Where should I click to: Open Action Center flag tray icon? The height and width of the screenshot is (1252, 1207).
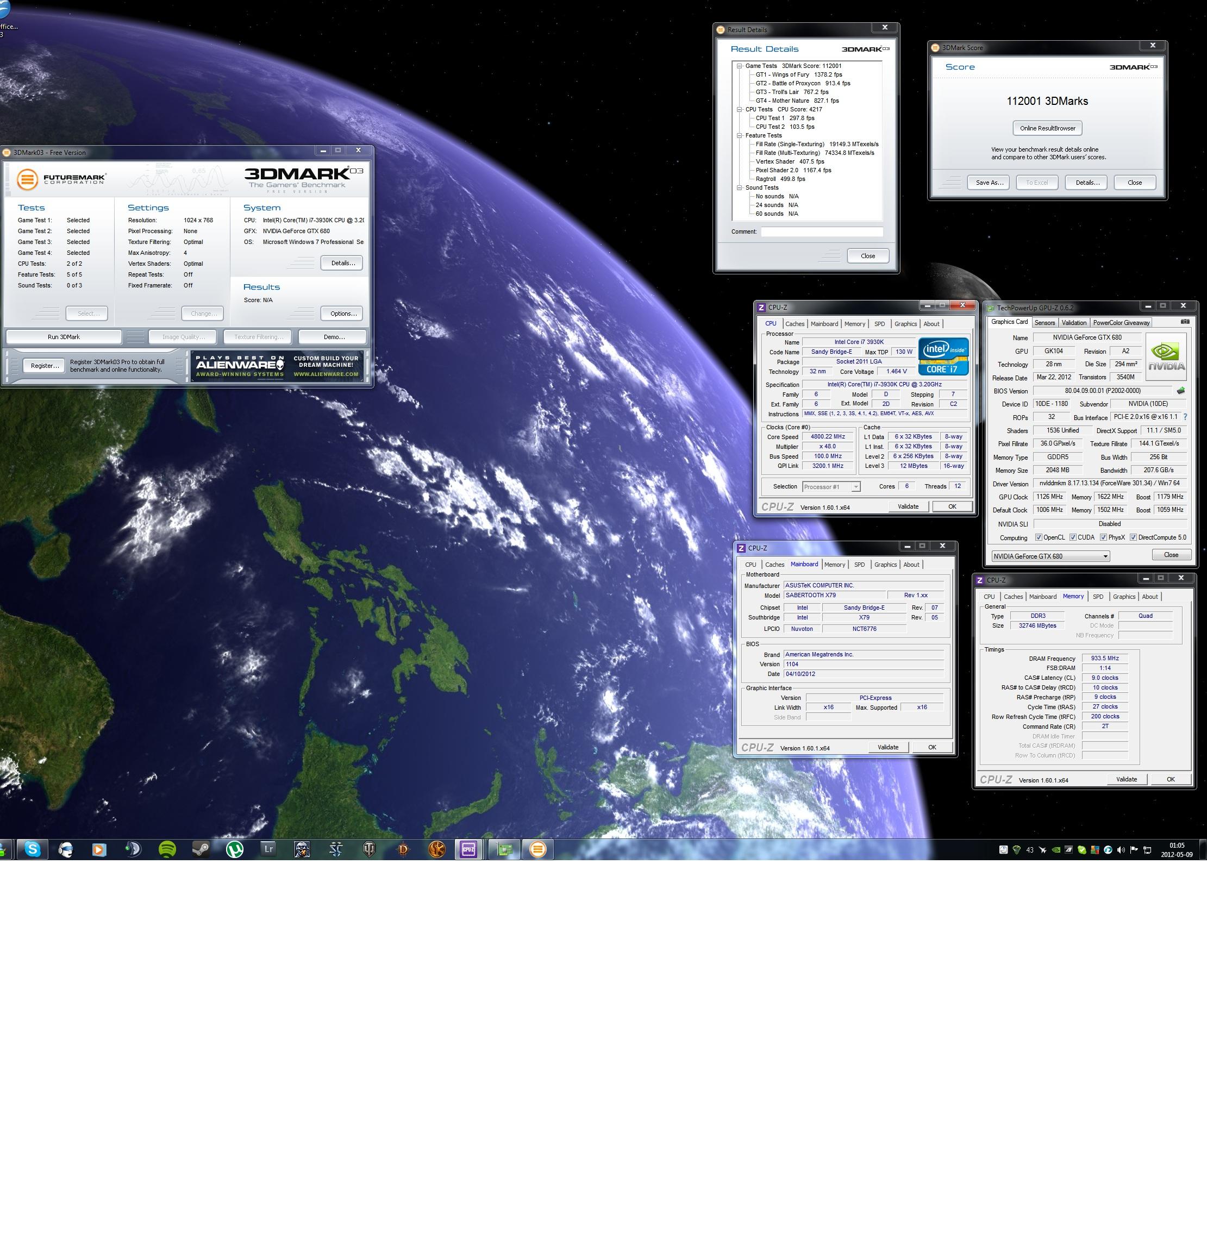[1134, 849]
